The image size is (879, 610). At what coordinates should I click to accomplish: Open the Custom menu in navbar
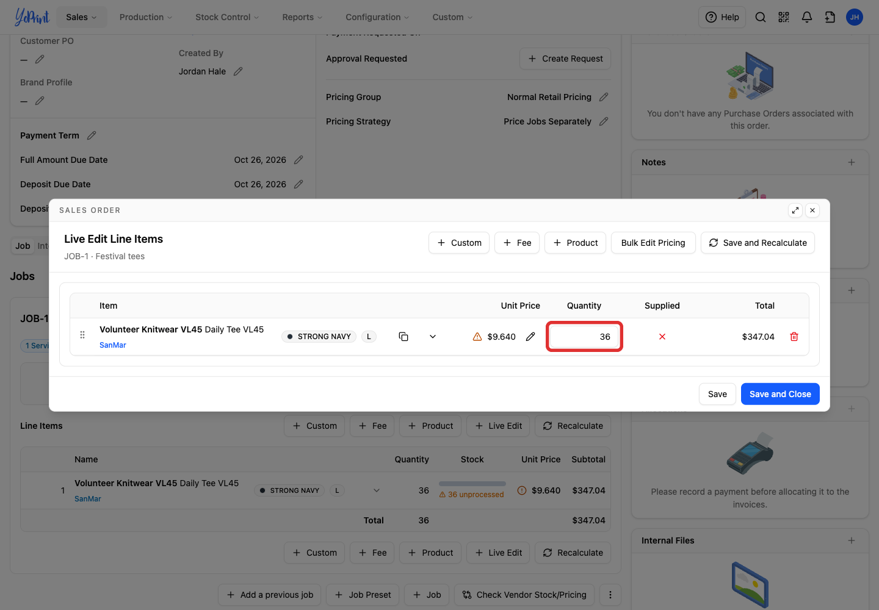coord(452,17)
